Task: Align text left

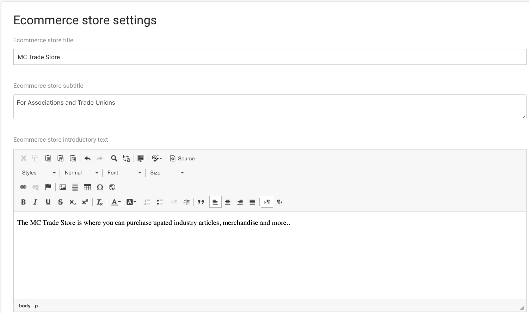Action: click(215, 202)
